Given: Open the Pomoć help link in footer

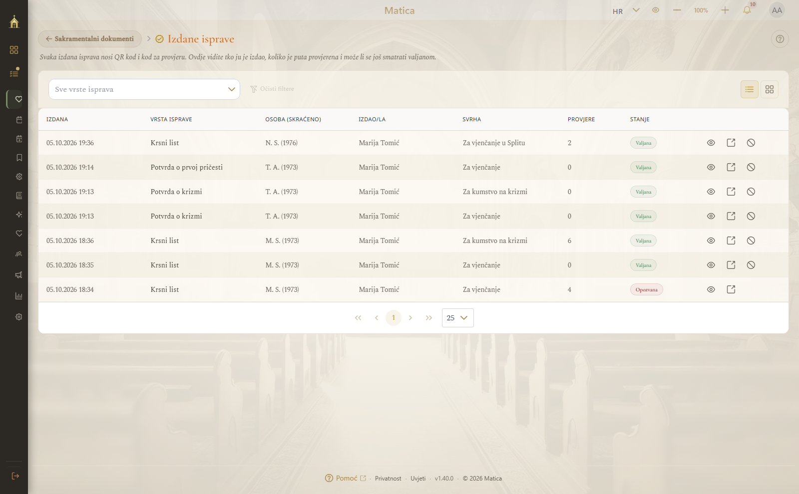Looking at the screenshot, I should (346, 478).
